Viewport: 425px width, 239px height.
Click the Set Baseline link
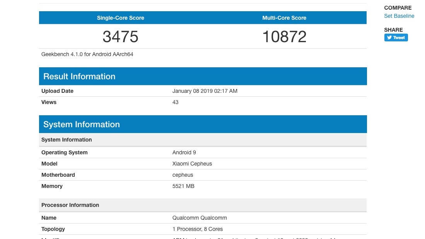[x=399, y=16]
